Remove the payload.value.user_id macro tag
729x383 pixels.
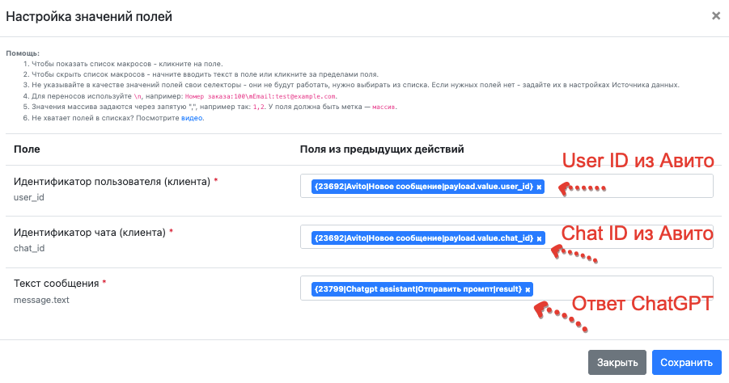point(539,187)
